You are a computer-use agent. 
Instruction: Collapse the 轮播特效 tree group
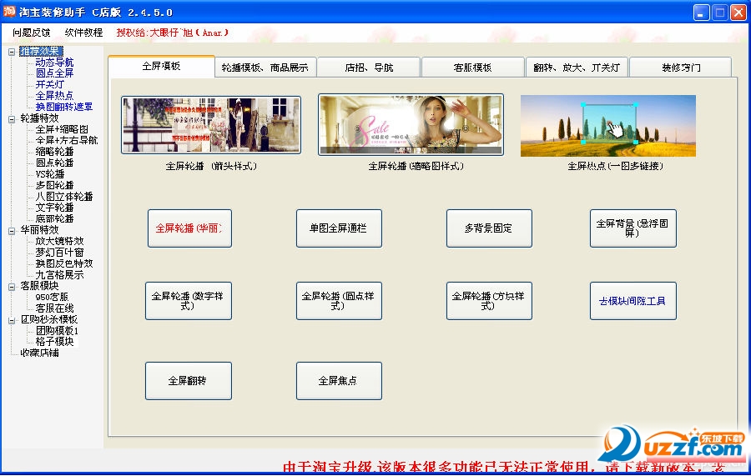click(12, 118)
